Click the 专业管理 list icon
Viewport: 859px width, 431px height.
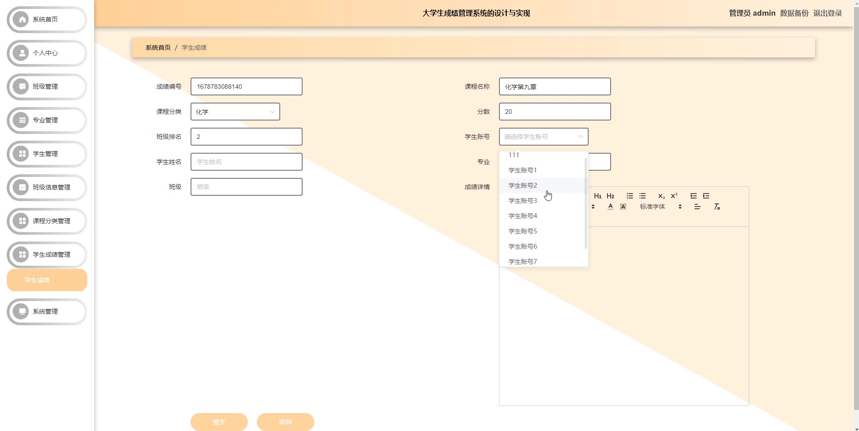21,120
